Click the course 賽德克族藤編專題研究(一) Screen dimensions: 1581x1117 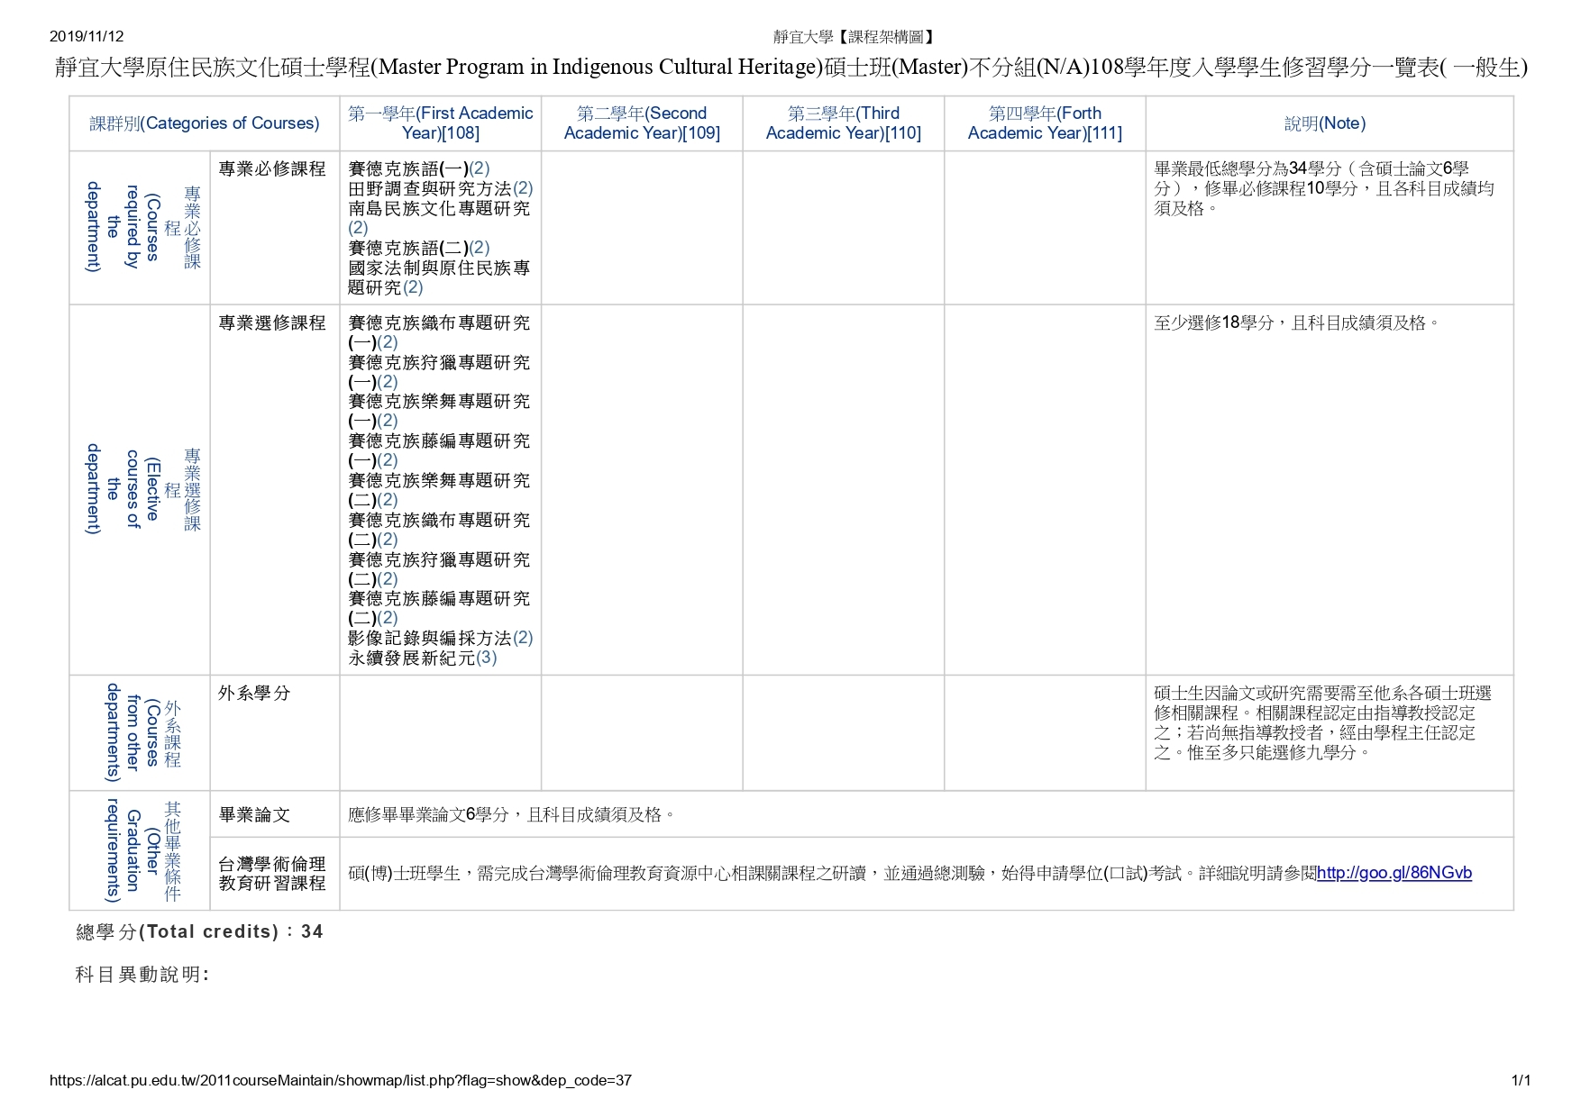pyautogui.click(x=439, y=450)
